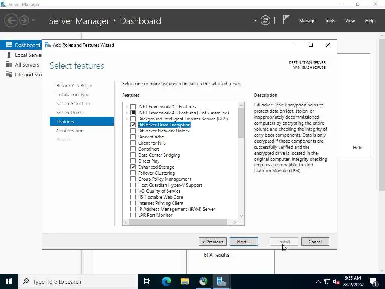Check the Client for NFS checkbox
This screenshot has width=385, height=289.
click(133, 143)
